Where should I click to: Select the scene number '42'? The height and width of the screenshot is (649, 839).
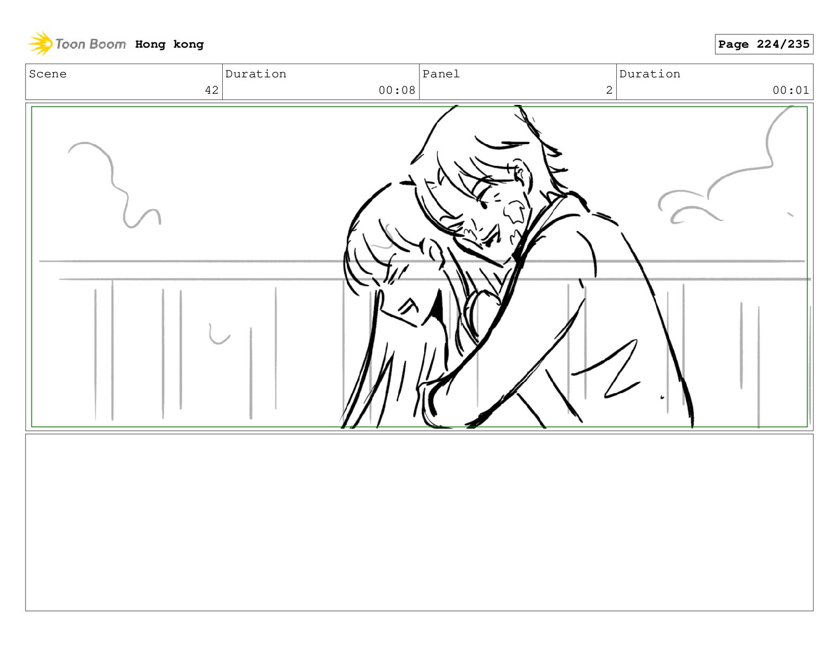pos(212,90)
